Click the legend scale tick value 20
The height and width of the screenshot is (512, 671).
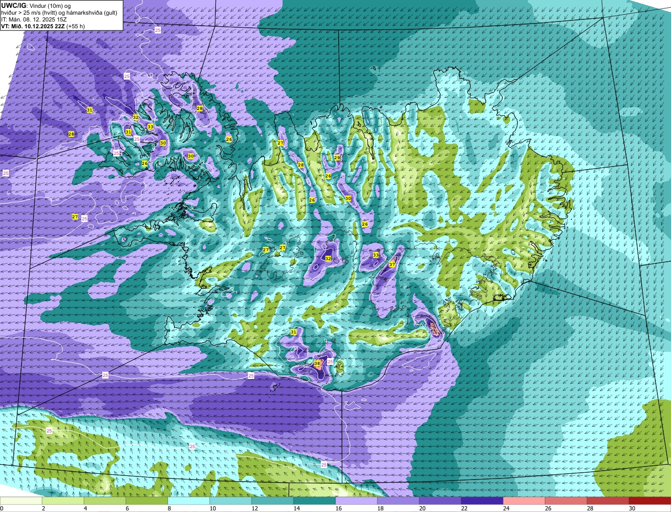pyautogui.click(x=423, y=508)
